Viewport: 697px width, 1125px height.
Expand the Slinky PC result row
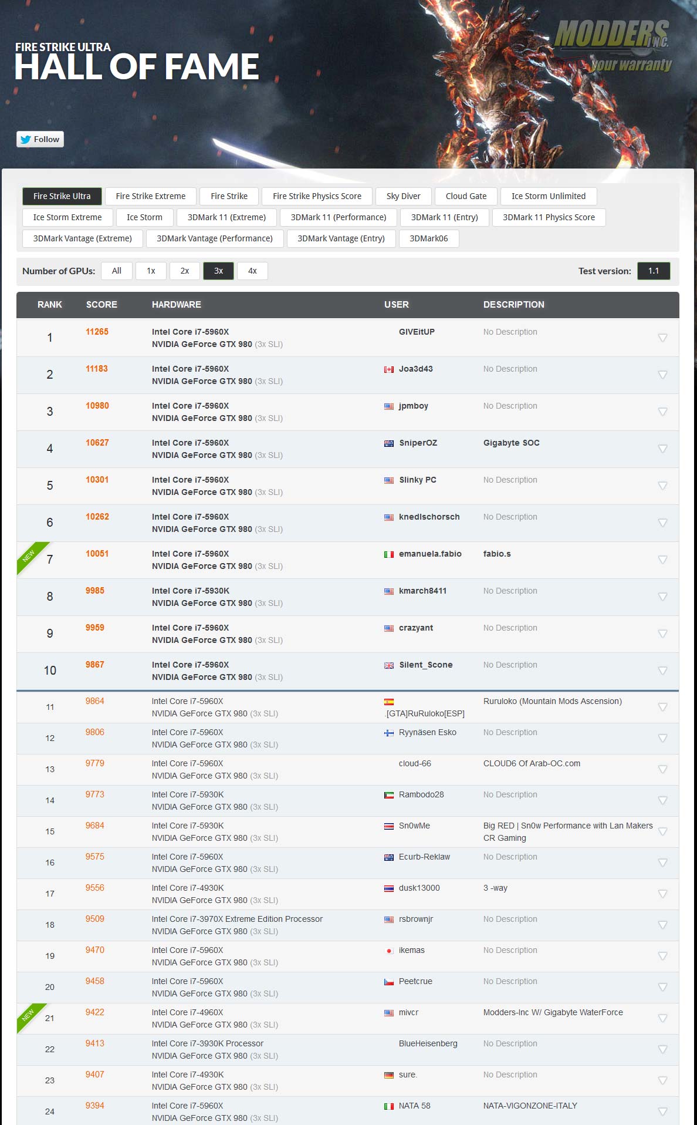tap(662, 486)
